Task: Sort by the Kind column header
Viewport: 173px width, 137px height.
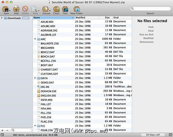Action: click(122, 18)
